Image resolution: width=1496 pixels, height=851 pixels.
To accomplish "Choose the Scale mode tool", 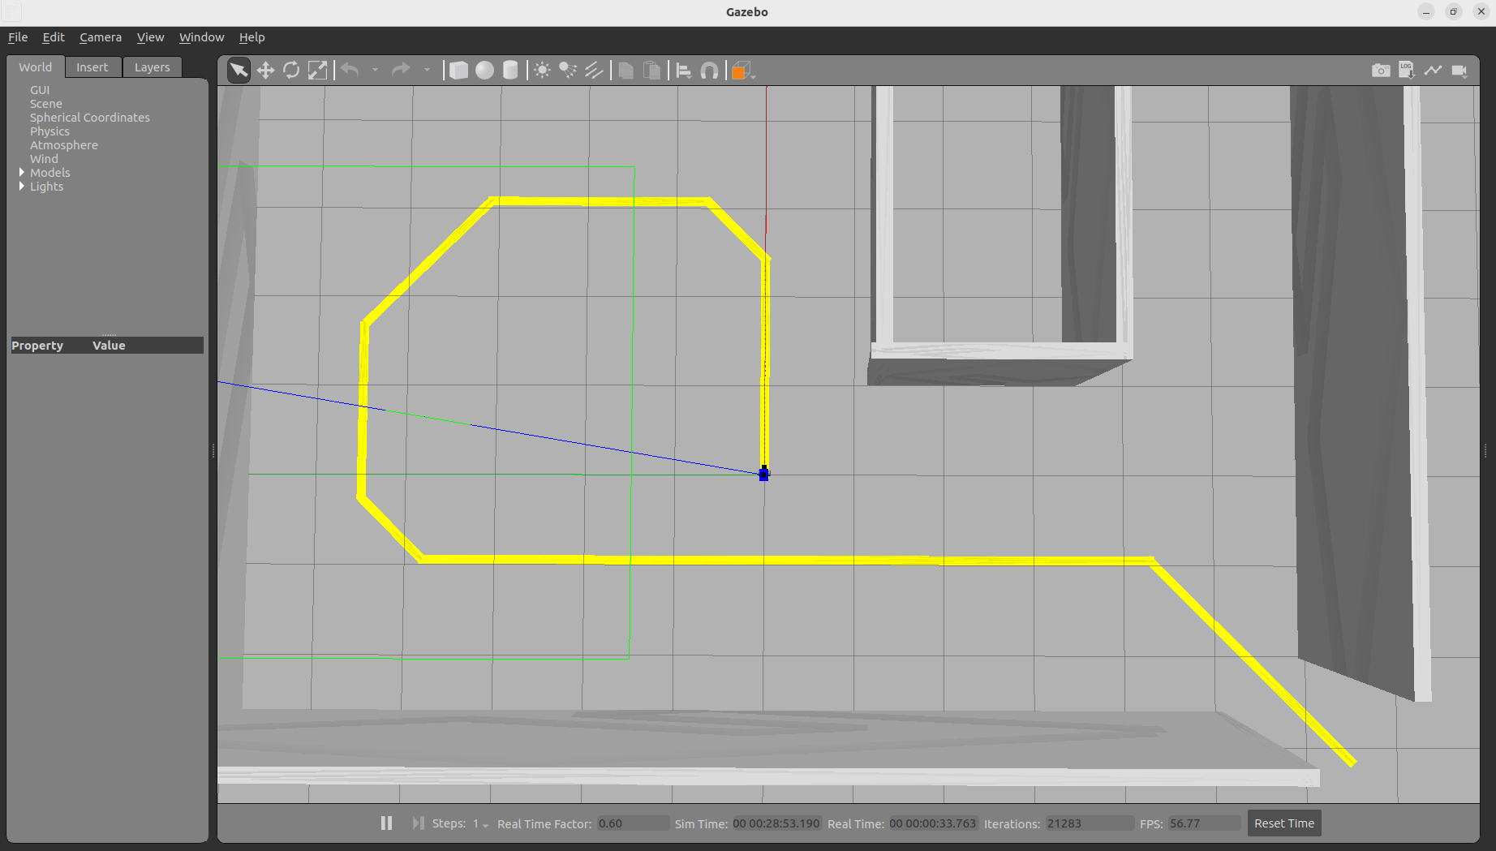I will [317, 71].
